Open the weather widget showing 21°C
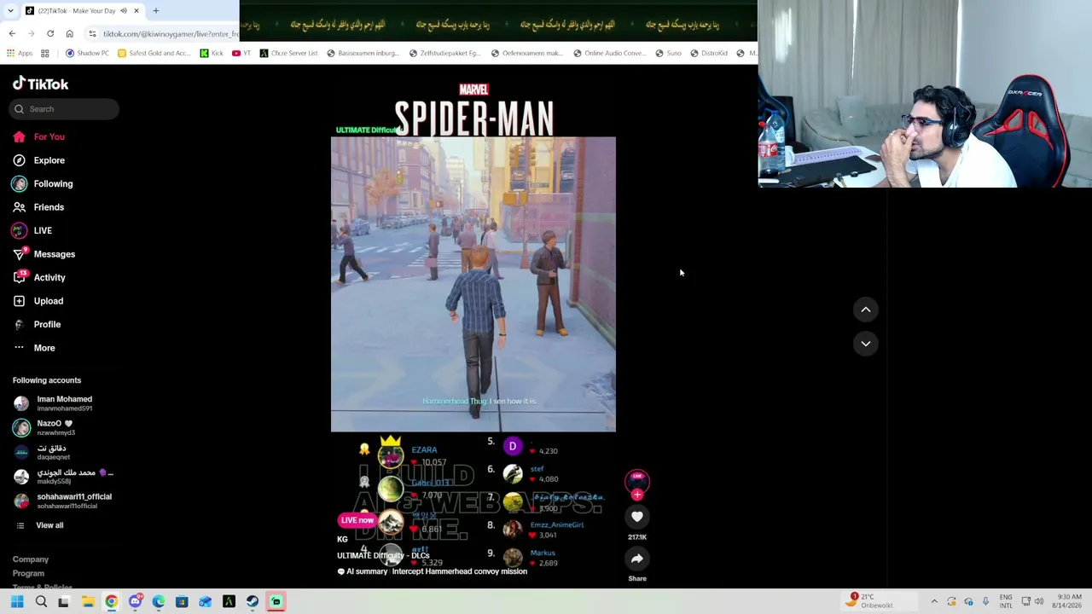1092x614 pixels. pyautogui.click(x=870, y=601)
